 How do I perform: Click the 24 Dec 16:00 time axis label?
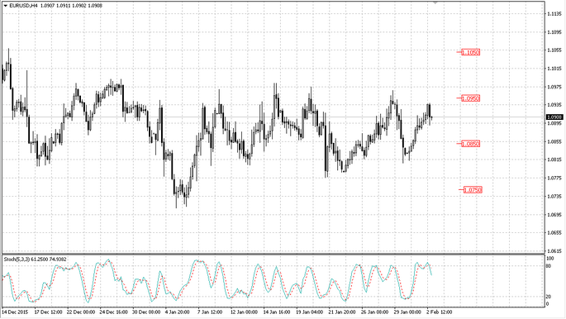(113, 312)
